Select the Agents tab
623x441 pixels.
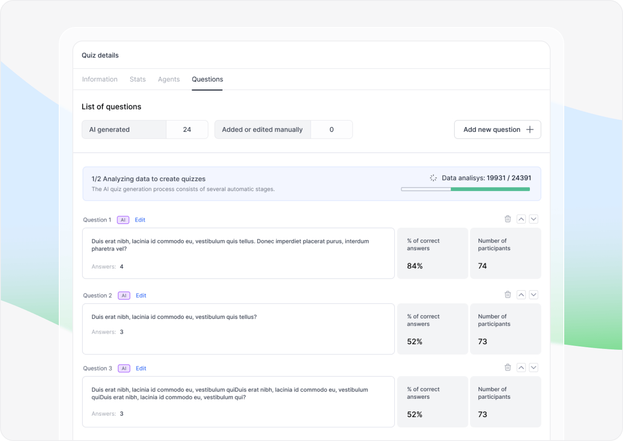click(168, 79)
